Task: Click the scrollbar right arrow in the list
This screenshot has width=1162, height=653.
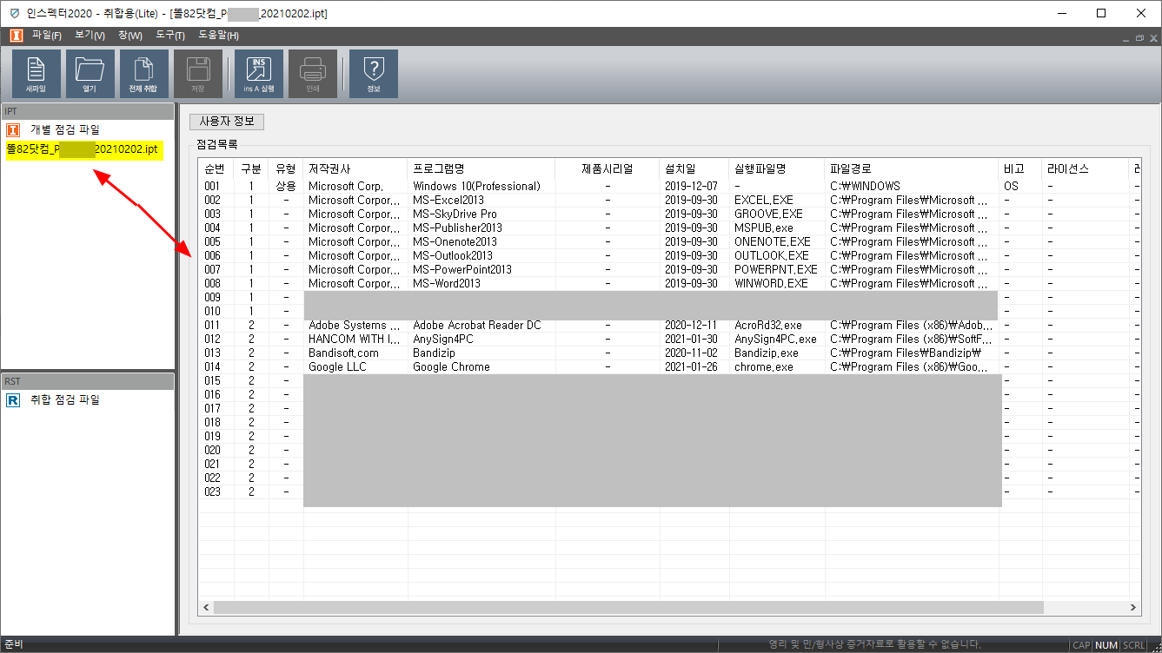Action: 1133,607
